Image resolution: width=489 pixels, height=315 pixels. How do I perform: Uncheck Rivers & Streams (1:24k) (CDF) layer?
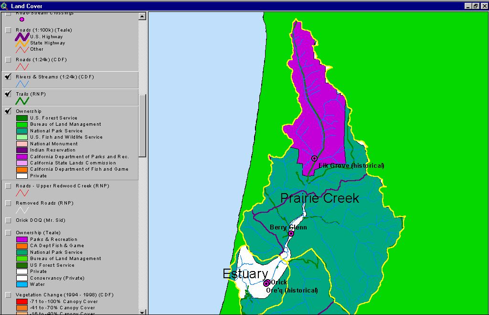point(9,77)
